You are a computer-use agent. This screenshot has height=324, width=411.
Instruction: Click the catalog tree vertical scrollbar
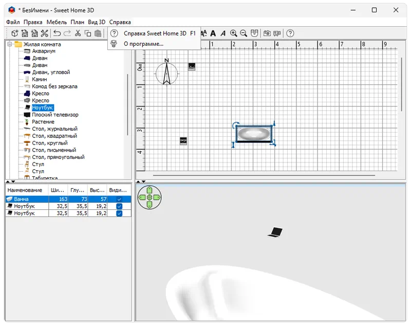[x=127, y=104]
